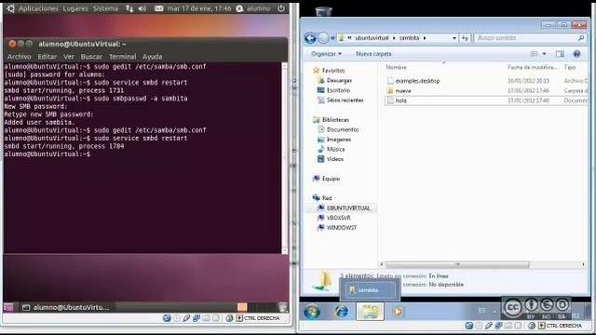
Task: Open the Buscar menu in the terminal
Action: (x=91, y=57)
